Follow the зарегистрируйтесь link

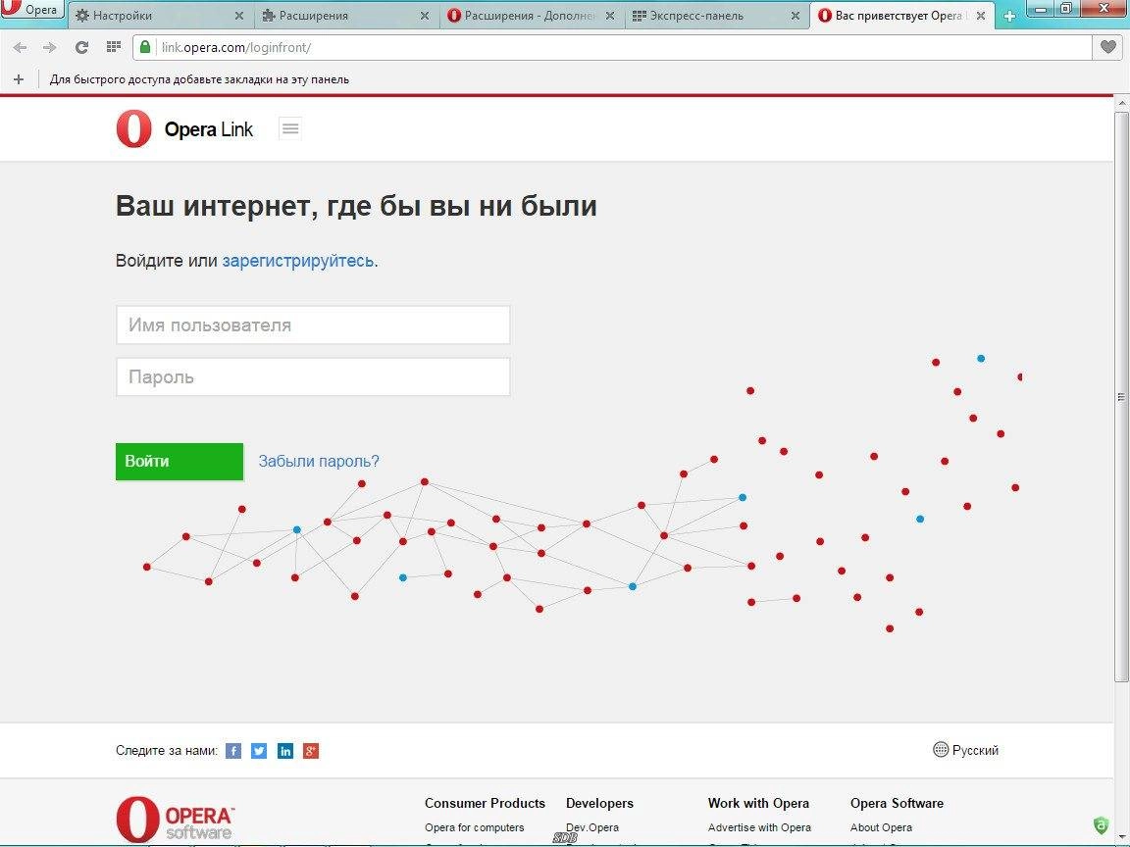click(x=297, y=260)
